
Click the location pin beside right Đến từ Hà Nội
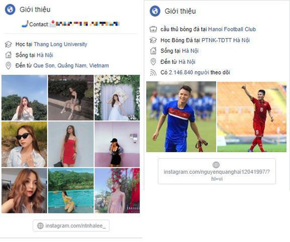(153, 62)
